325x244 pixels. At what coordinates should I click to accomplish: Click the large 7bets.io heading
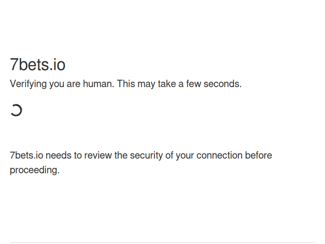pos(38,65)
